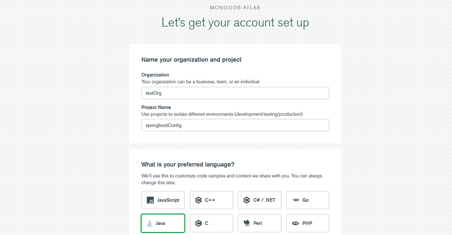Select the Perl language card
The image size is (452, 235).
coord(259,223)
